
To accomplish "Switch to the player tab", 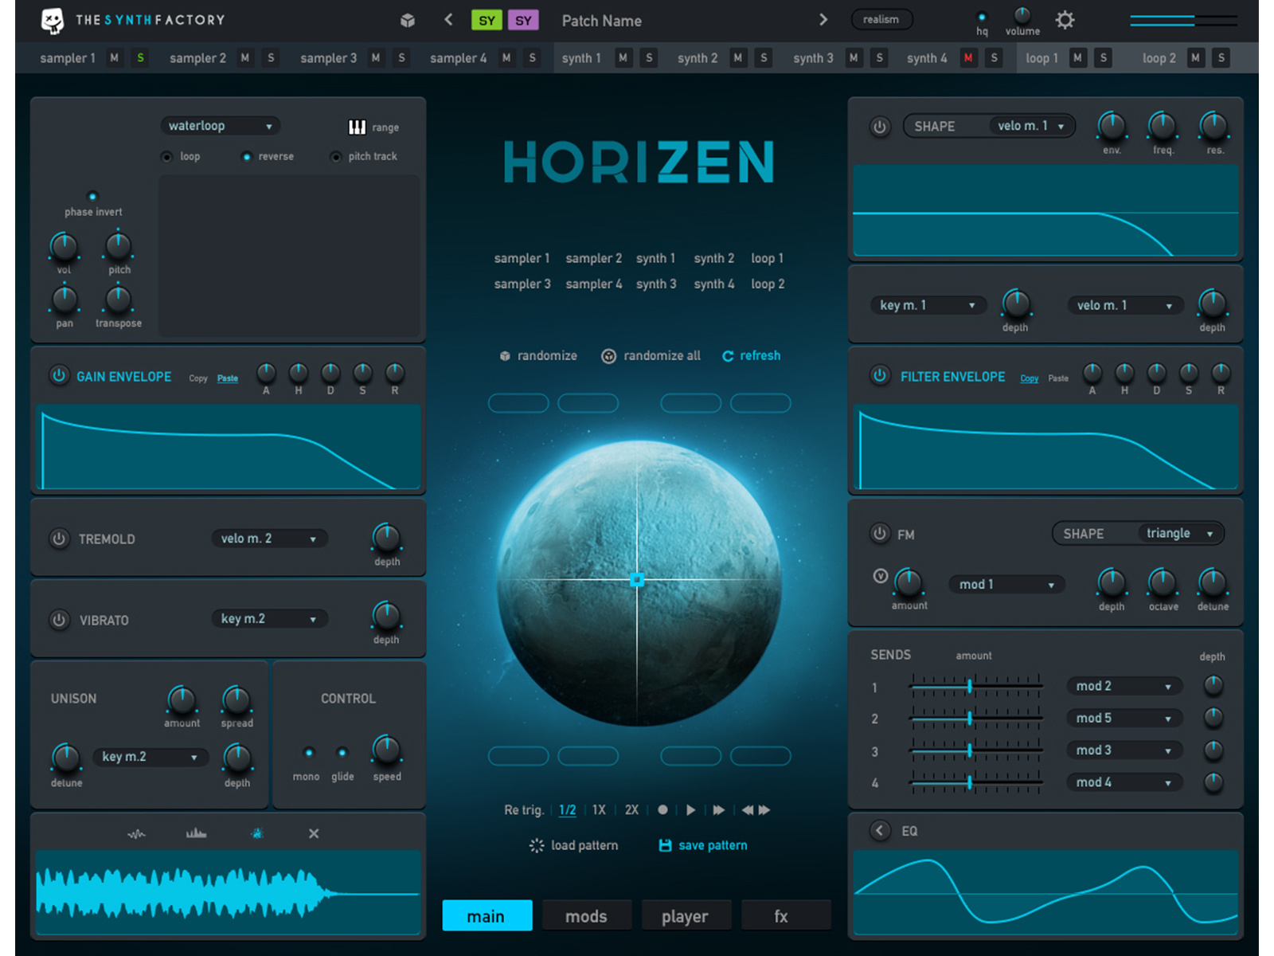I will 686,915.
